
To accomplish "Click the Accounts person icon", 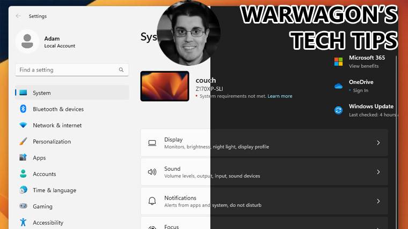I will [23, 173].
